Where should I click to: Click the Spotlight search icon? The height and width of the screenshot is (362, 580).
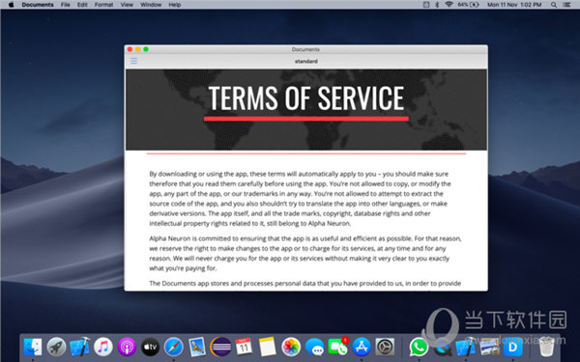(x=554, y=5)
